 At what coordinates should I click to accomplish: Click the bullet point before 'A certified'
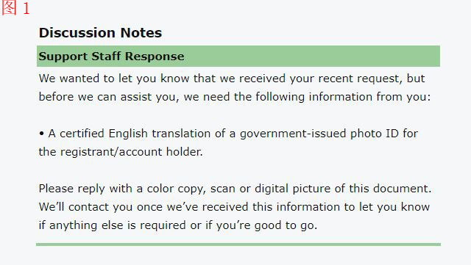(x=41, y=134)
